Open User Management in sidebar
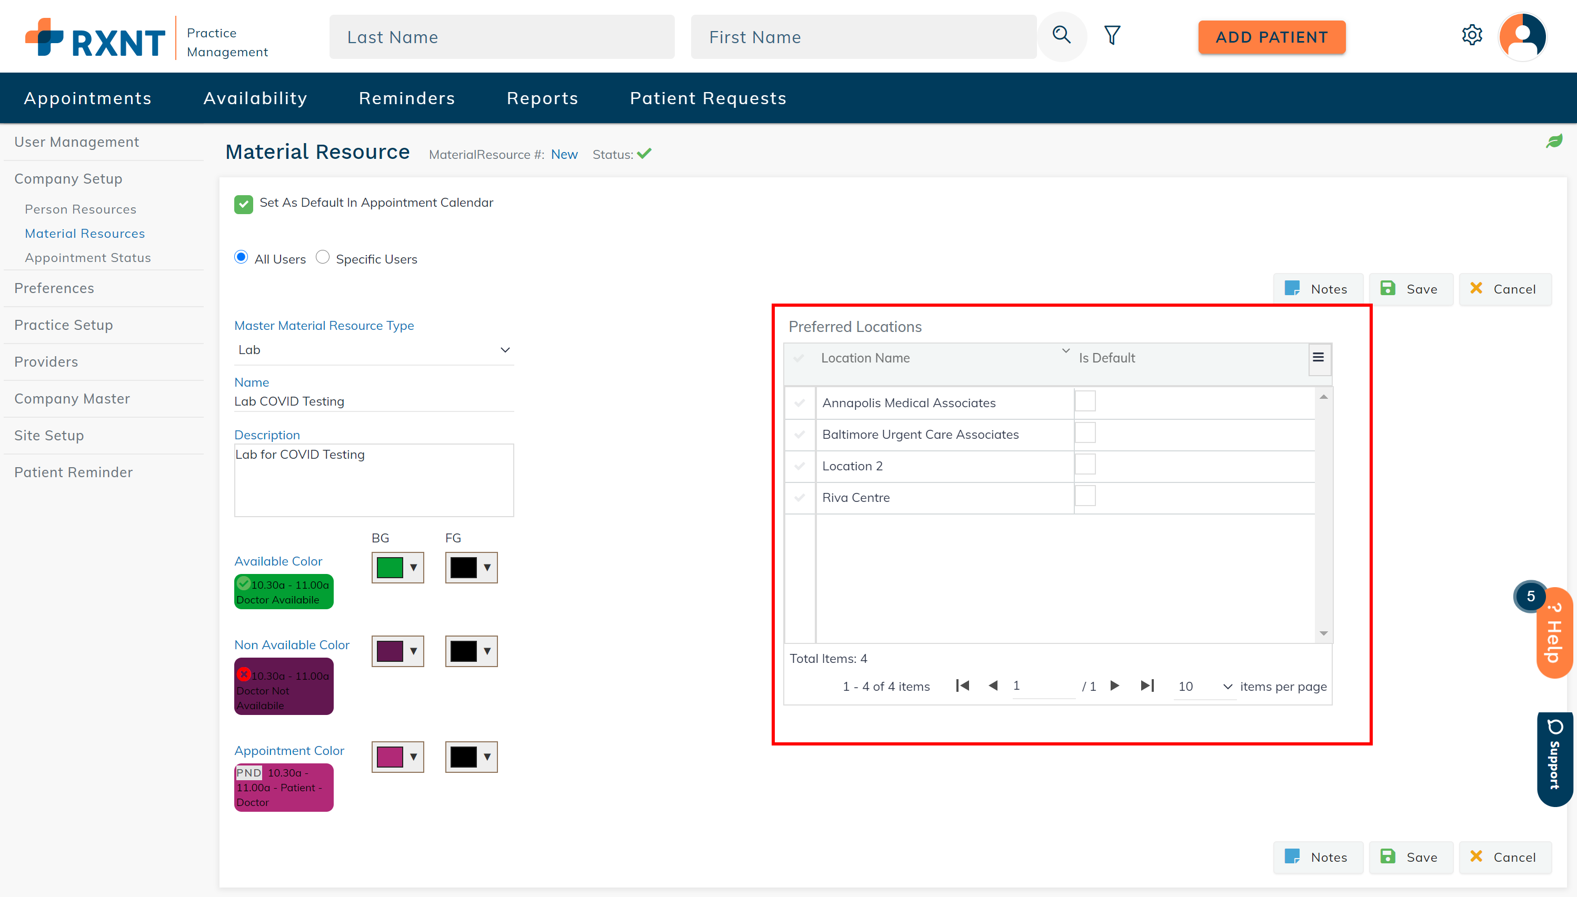The width and height of the screenshot is (1577, 897). pos(76,142)
